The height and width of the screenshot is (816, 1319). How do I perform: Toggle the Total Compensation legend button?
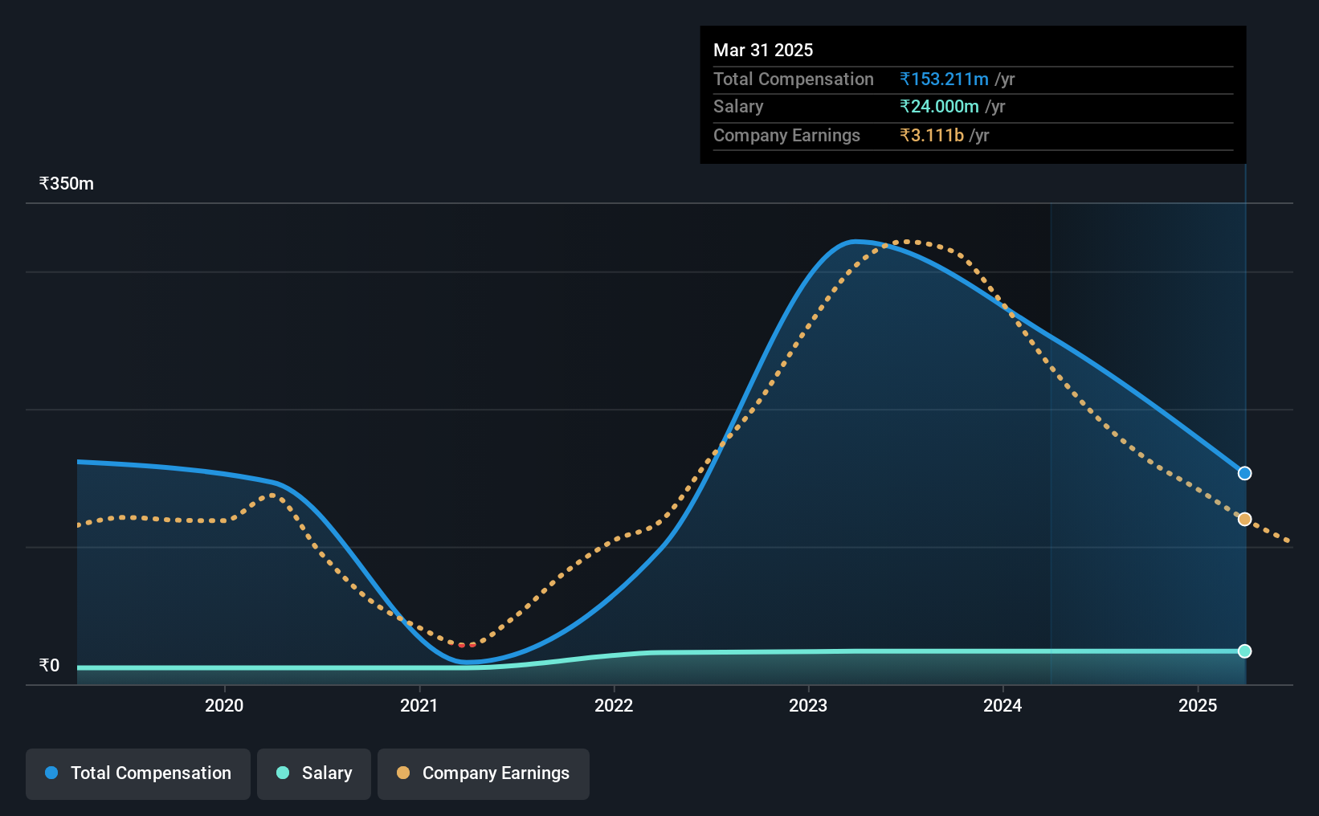pyautogui.click(x=137, y=773)
